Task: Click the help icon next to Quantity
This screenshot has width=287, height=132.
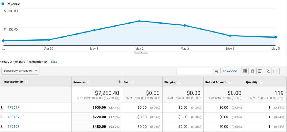Action: pyautogui.click(x=261, y=82)
